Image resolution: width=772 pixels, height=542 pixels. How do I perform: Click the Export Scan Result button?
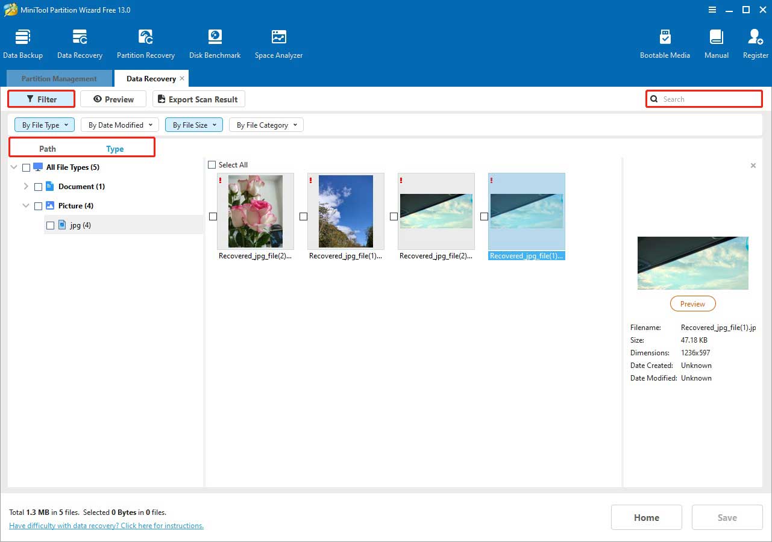coord(198,99)
